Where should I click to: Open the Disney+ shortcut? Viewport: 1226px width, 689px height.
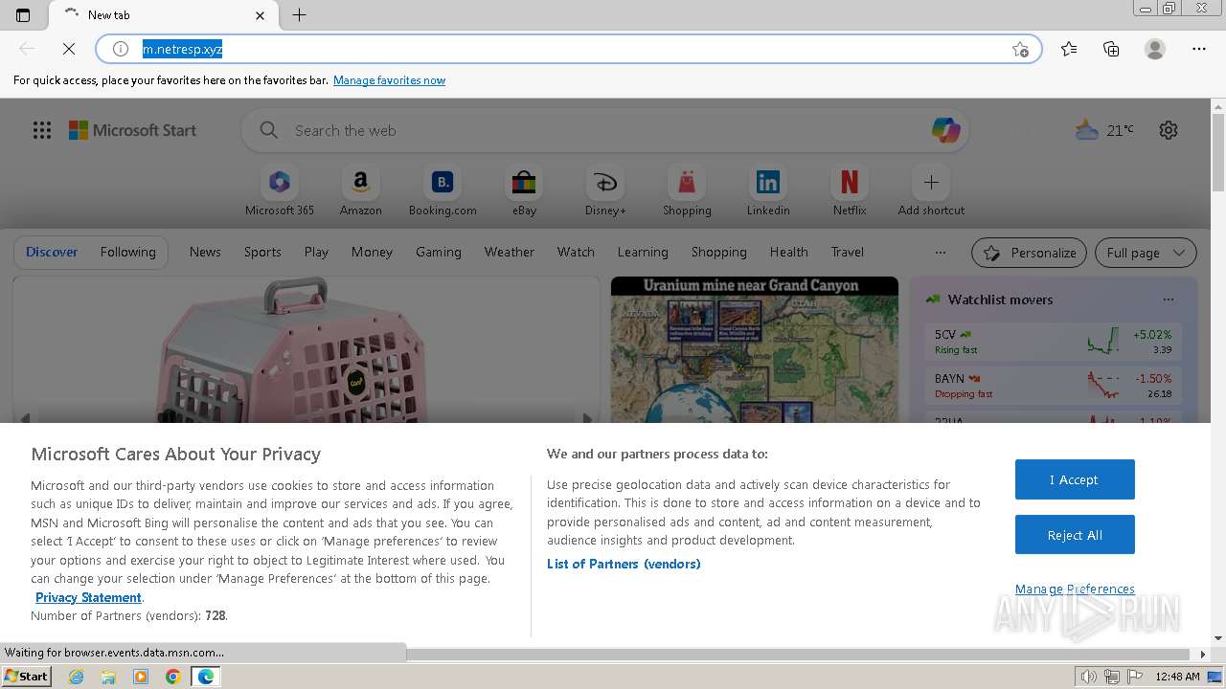[605, 191]
